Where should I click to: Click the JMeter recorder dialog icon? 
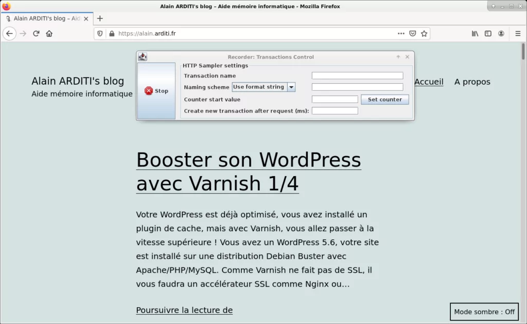coord(143,56)
